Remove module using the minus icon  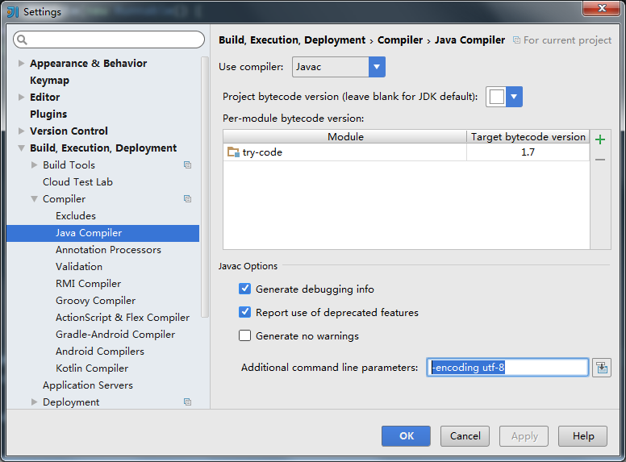click(x=599, y=160)
